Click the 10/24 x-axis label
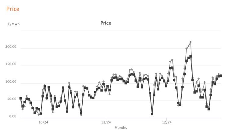235x138 pixels. pos(43,122)
